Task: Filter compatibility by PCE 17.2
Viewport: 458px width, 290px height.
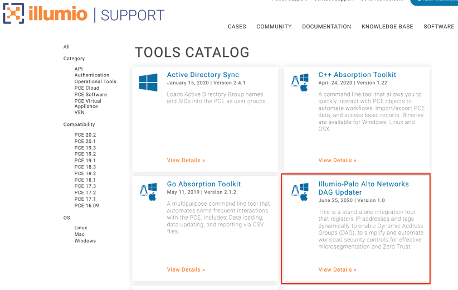Action: [85, 192]
